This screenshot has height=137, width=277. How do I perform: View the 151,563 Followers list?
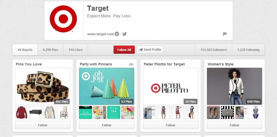(214, 50)
